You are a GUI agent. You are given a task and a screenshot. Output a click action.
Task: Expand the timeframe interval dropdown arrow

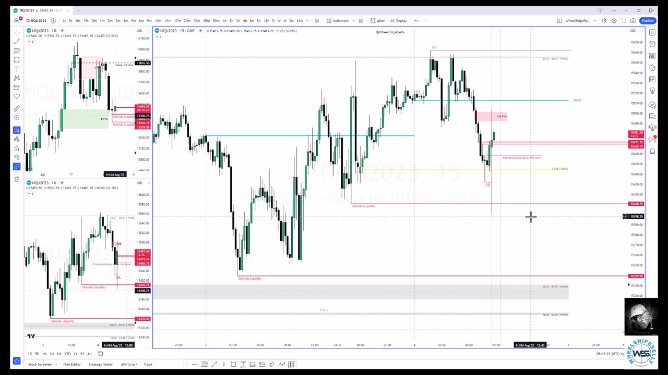(307, 21)
